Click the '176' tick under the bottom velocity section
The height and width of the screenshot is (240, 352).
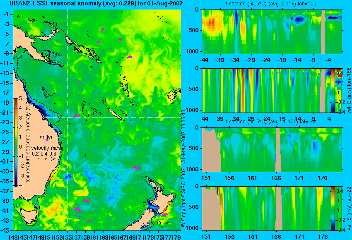pos(323,237)
